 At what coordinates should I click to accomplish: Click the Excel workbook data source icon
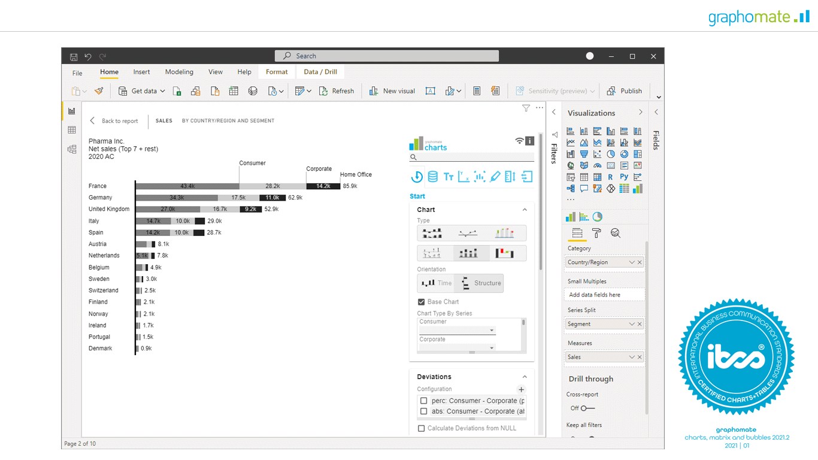[x=177, y=91]
